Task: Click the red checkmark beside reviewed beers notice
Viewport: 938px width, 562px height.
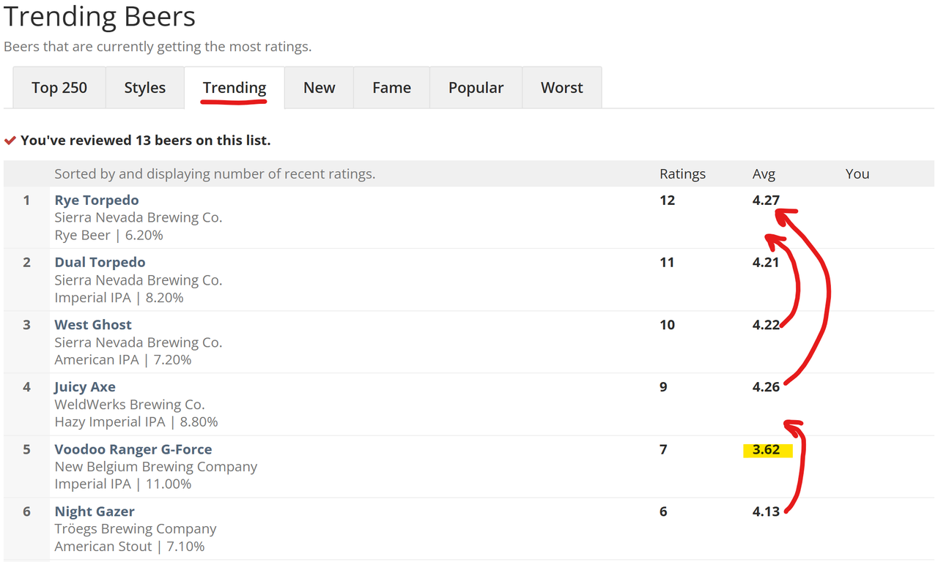Action: tap(10, 140)
